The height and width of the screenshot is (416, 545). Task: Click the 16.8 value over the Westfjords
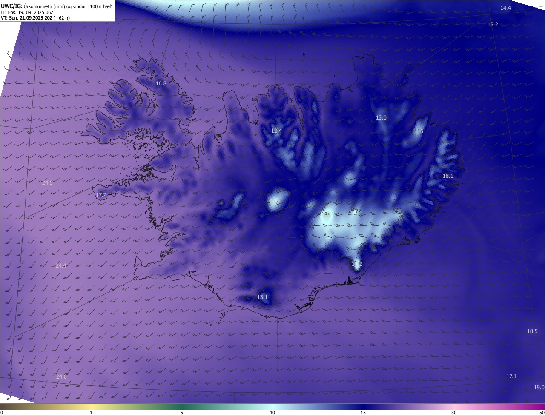click(161, 84)
